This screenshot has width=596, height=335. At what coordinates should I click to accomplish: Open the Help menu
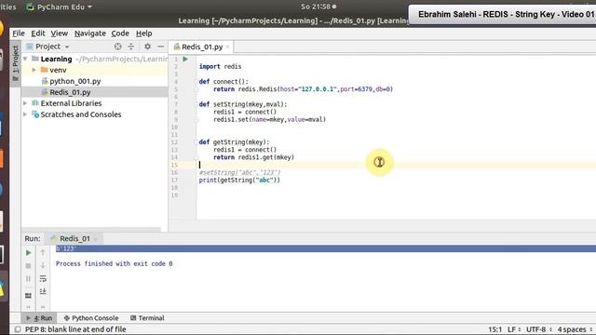click(144, 33)
